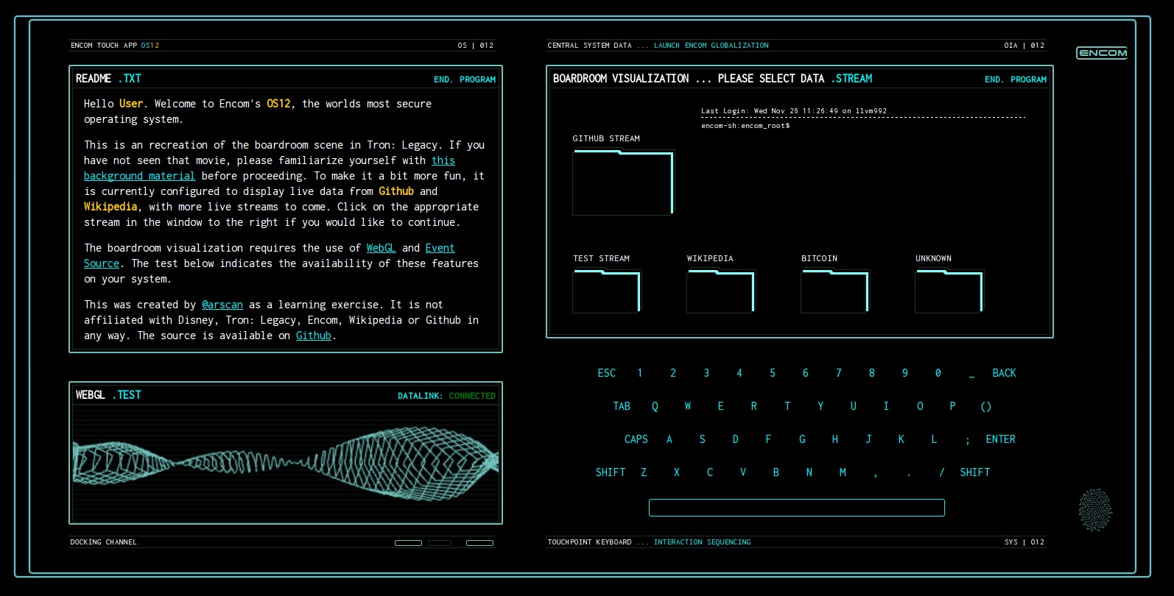Tap the Z key
The image size is (1174, 596).
pyautogui.click(x=644, y=472)
